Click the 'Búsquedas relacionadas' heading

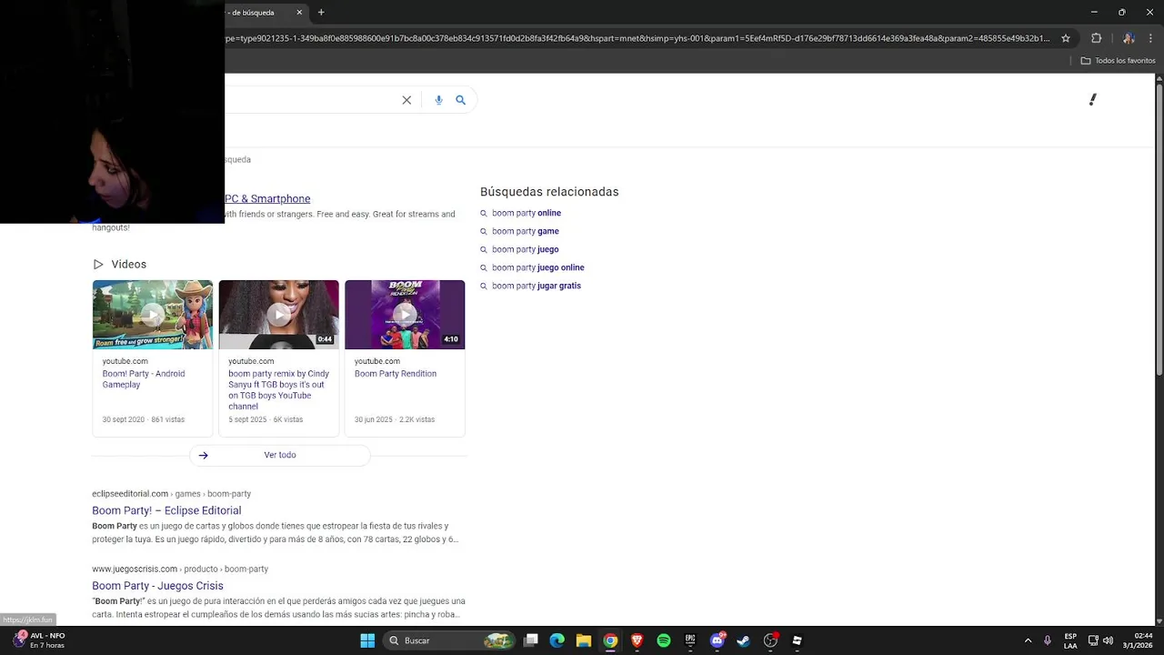pos(549,192)
